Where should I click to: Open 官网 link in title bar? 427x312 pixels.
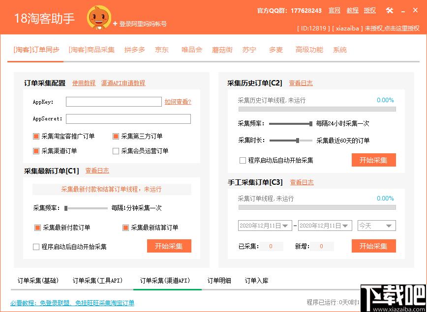[x=335, y=11]
